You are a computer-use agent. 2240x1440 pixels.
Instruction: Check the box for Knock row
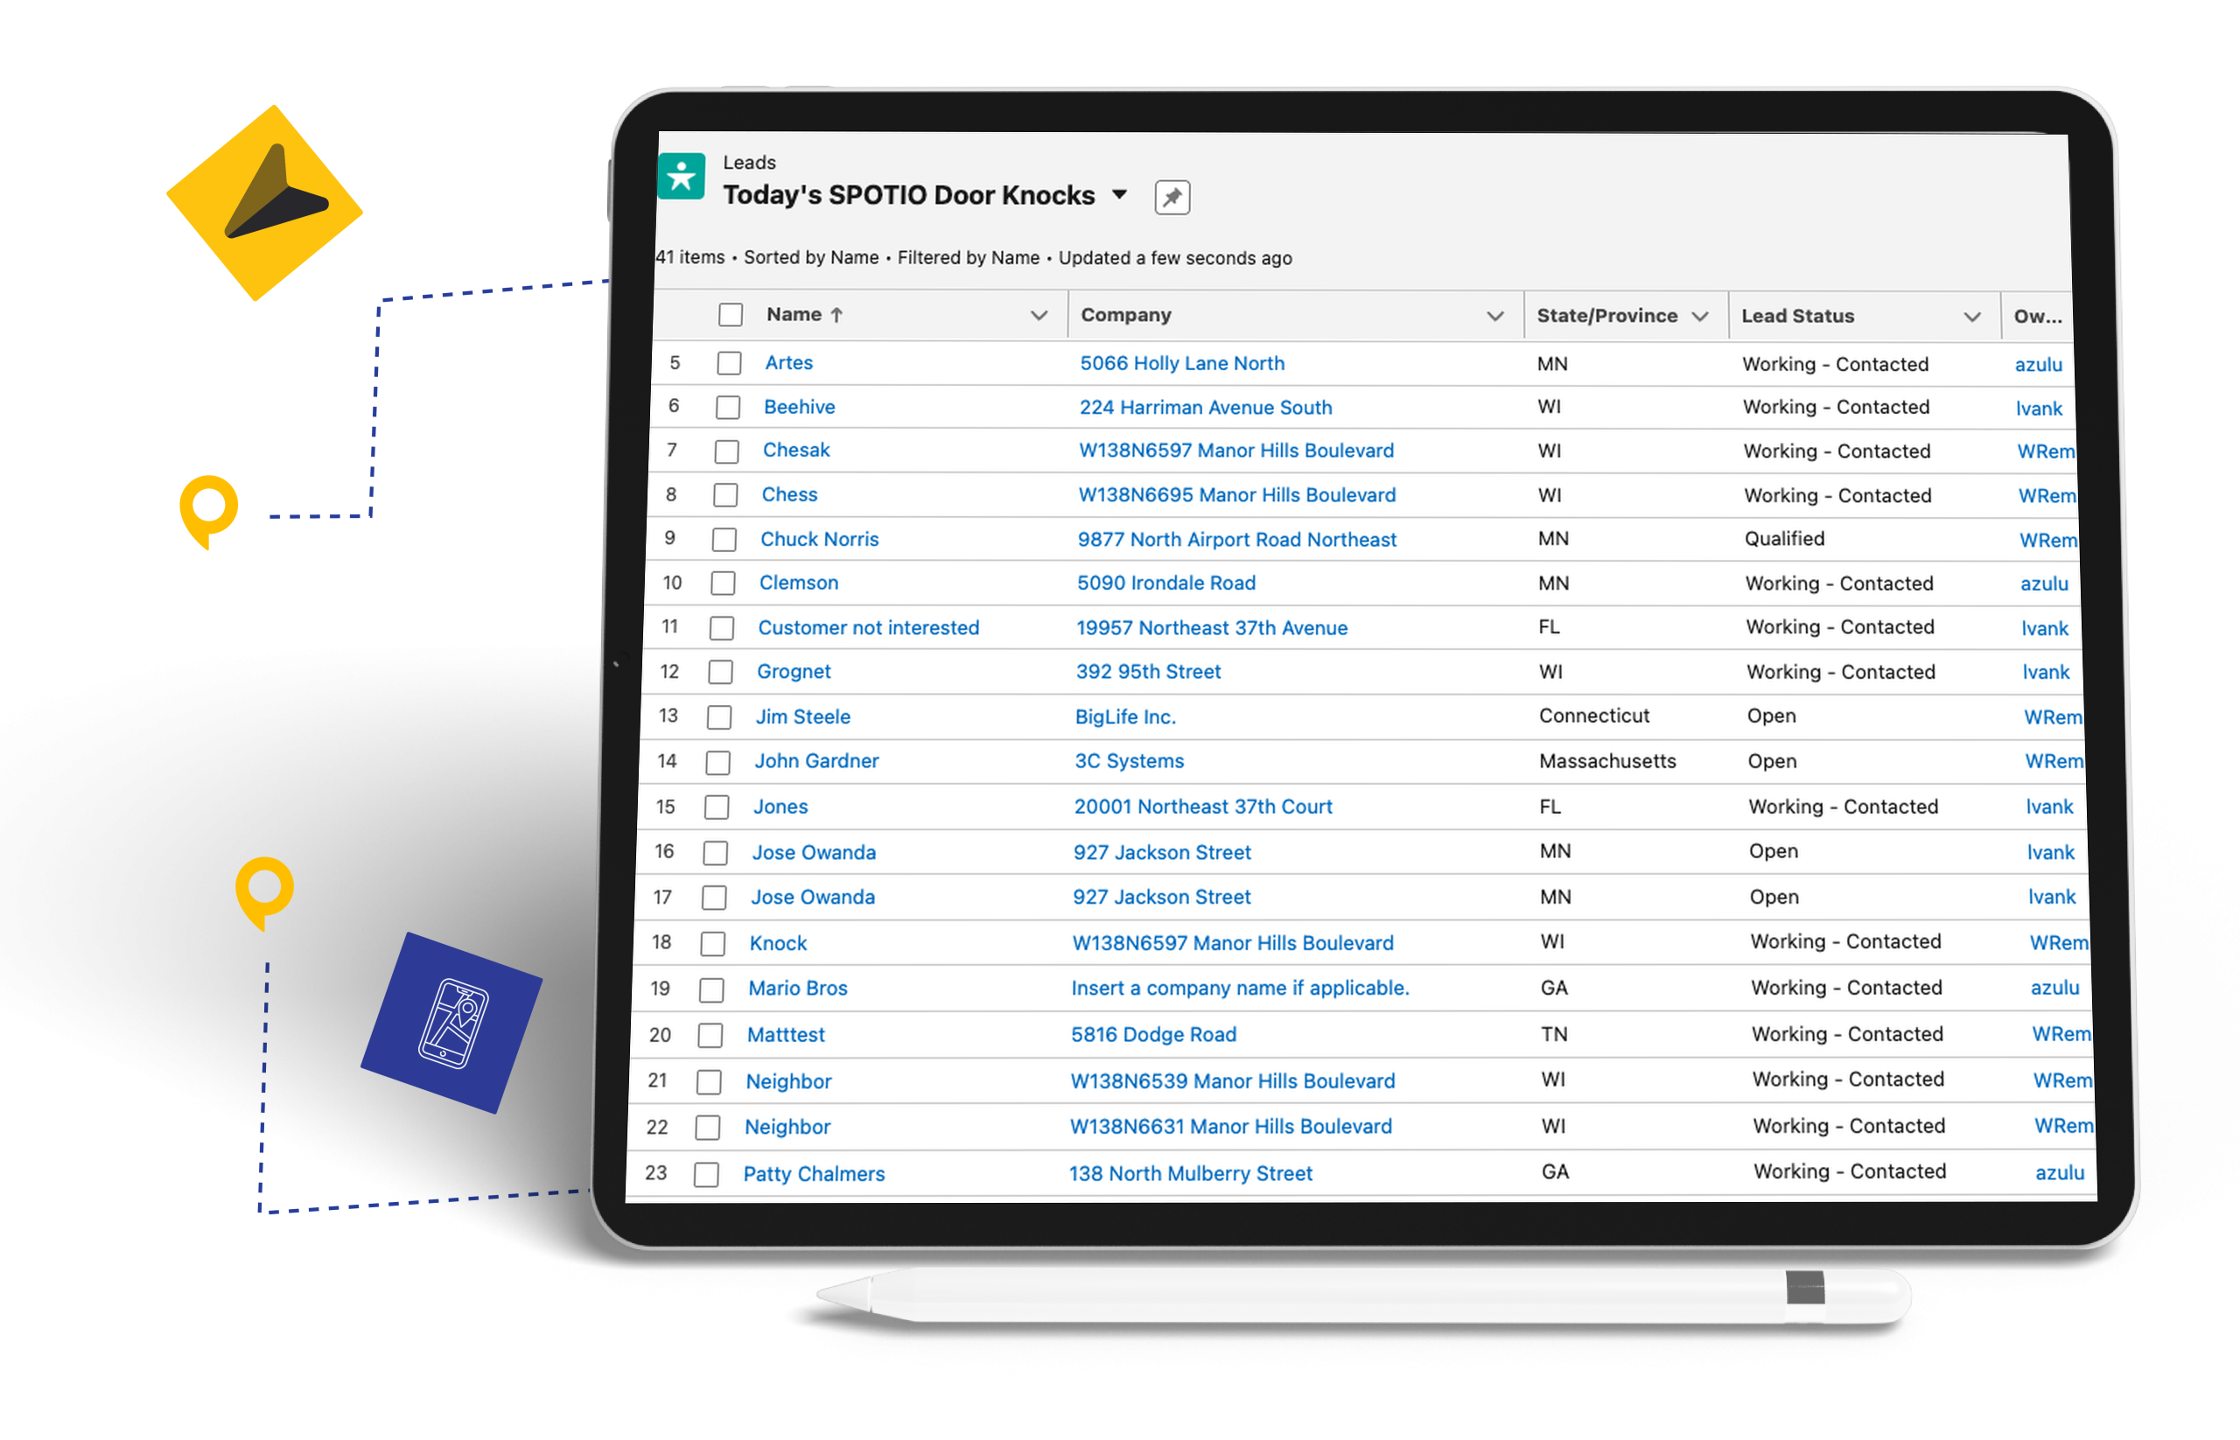pyautogui.click(x=712, y=945)
